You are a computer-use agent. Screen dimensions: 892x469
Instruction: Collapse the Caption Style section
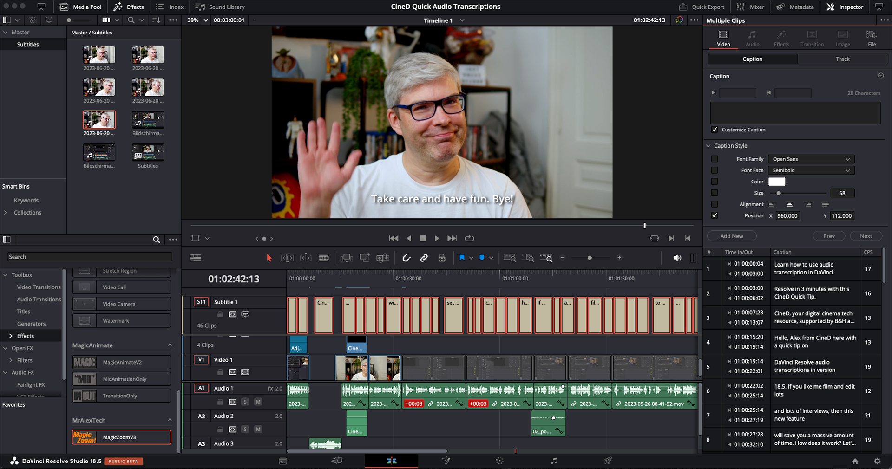708,146
